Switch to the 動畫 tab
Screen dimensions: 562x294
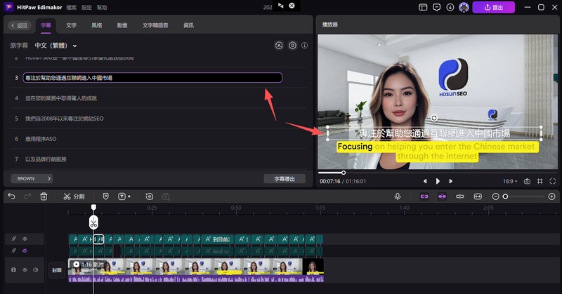122,25
